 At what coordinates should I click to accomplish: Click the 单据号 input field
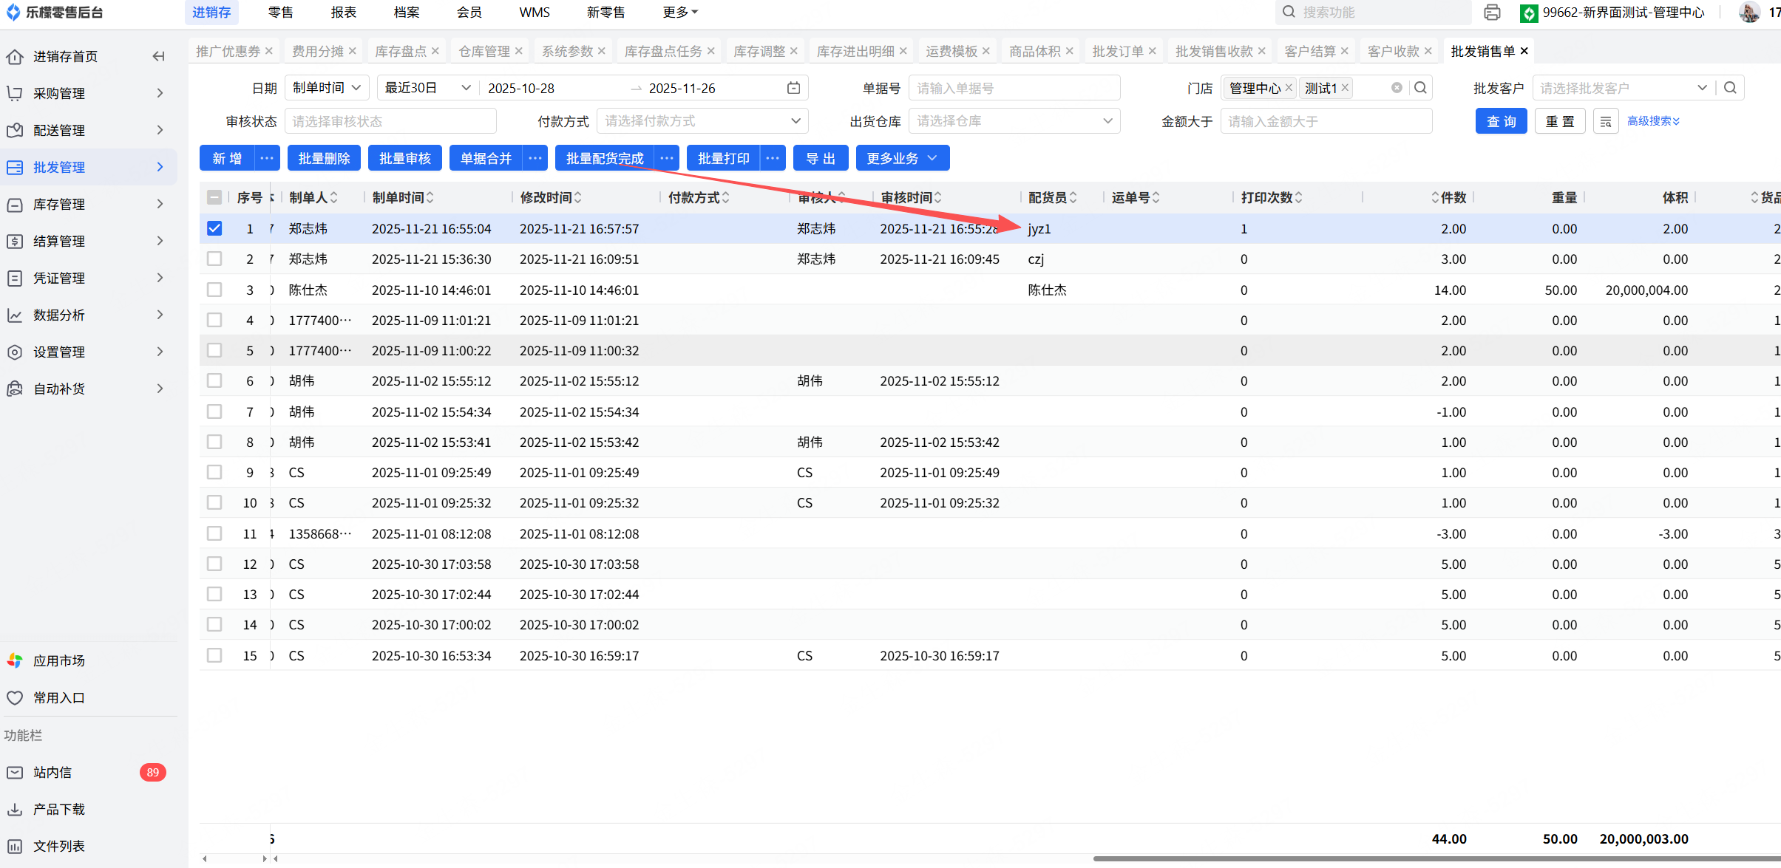pyautogui.click(x=1014, y=88)
